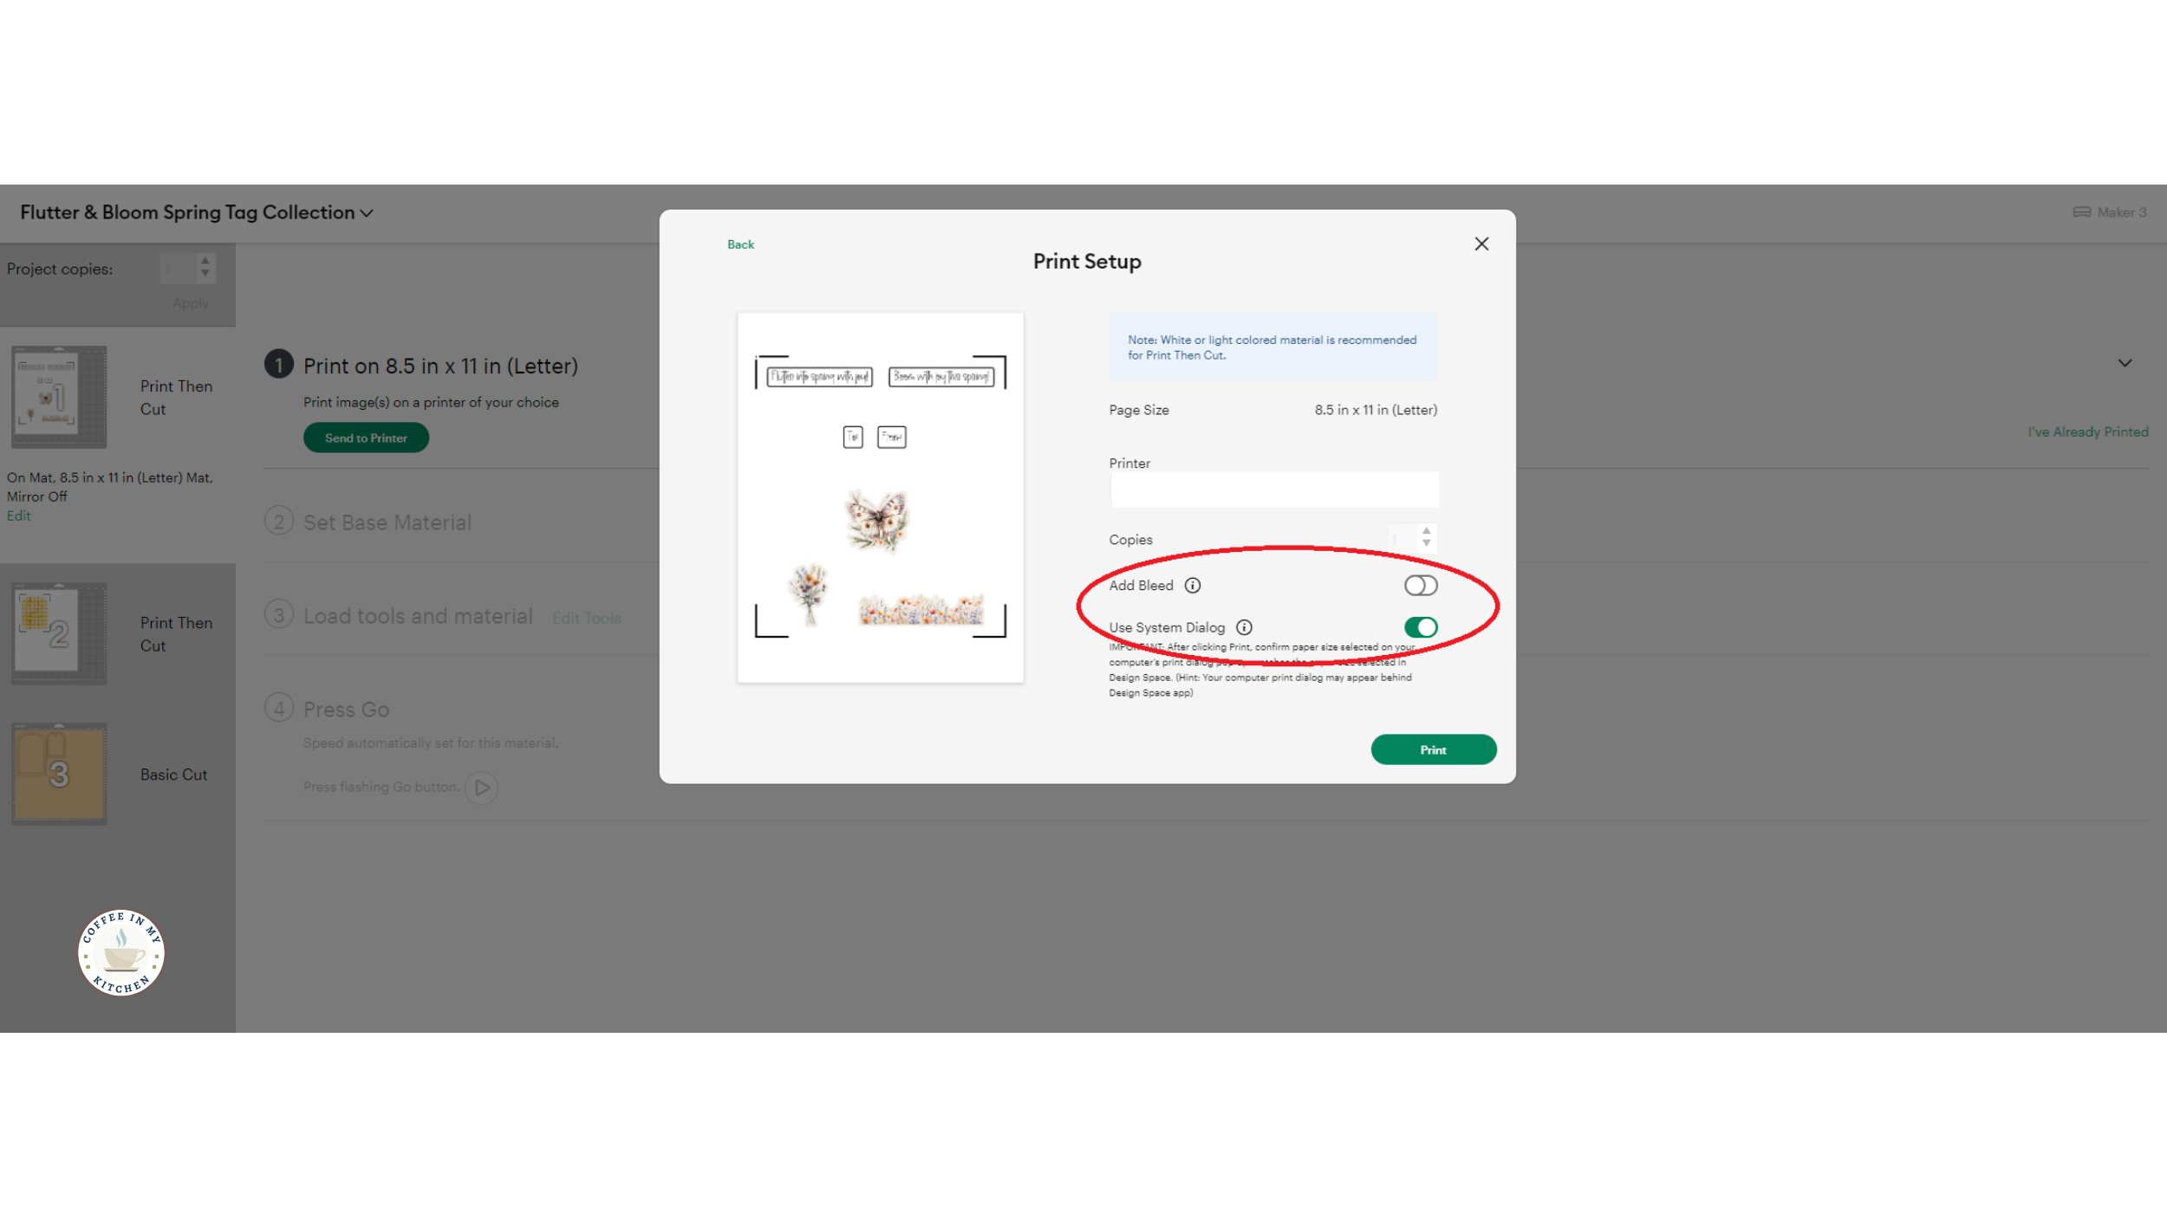Viewport: 2167px width, 1213px height.
Task: Click the print preview page thumbnail
Action: [x=880, y=497]
